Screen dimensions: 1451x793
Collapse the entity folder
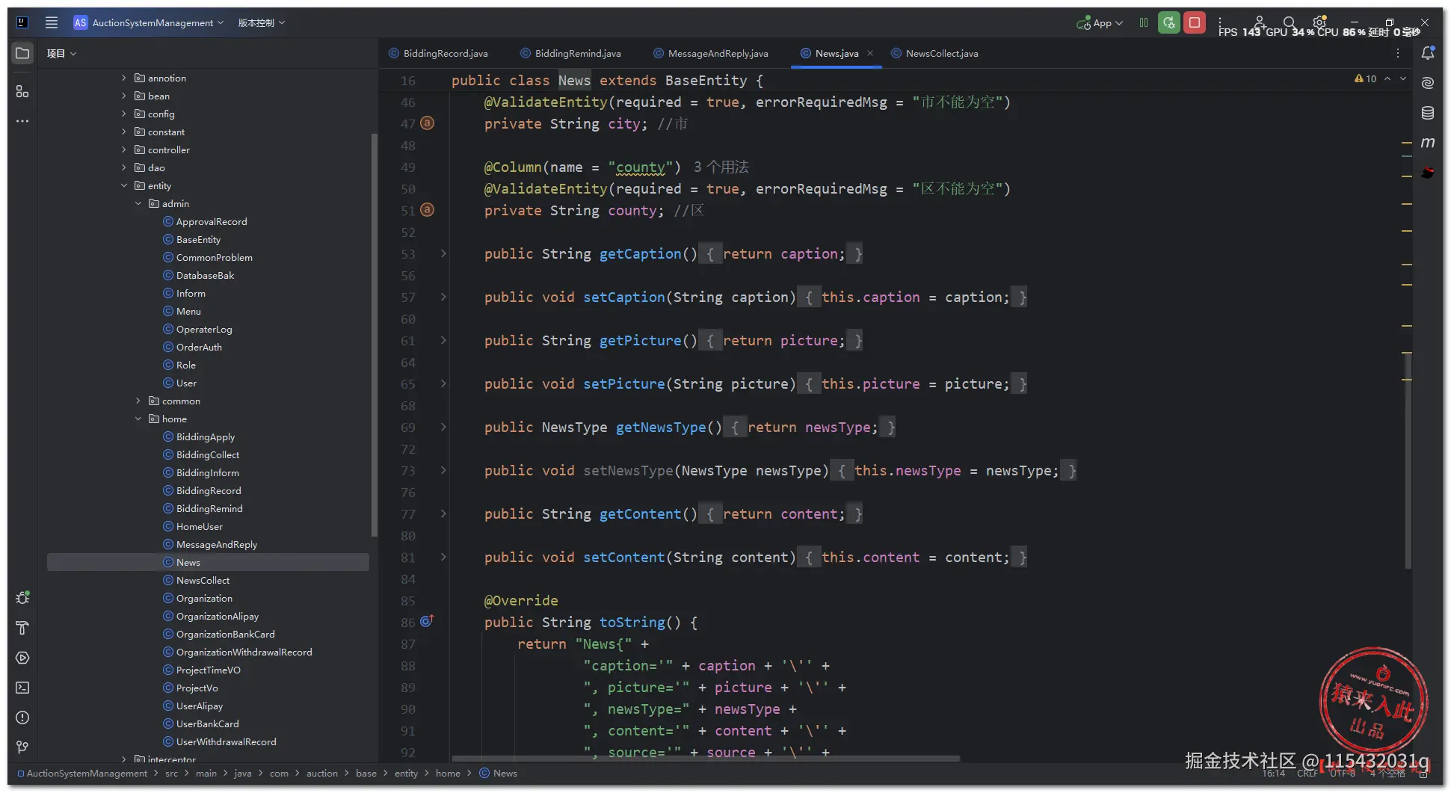(x=124, y=185)
